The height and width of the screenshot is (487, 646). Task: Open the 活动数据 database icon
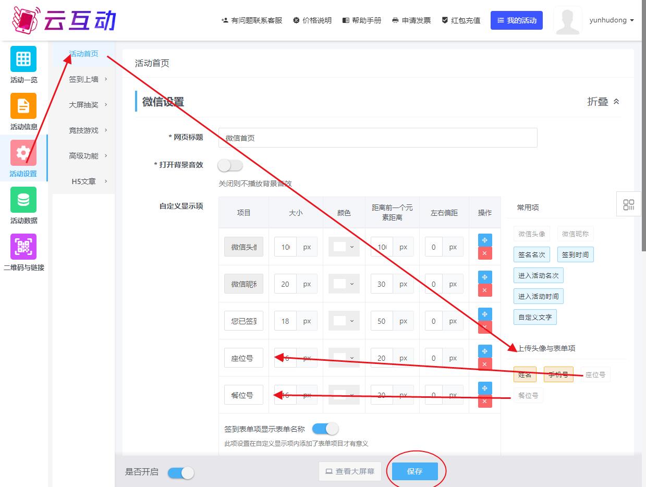[x=23, y=200]
